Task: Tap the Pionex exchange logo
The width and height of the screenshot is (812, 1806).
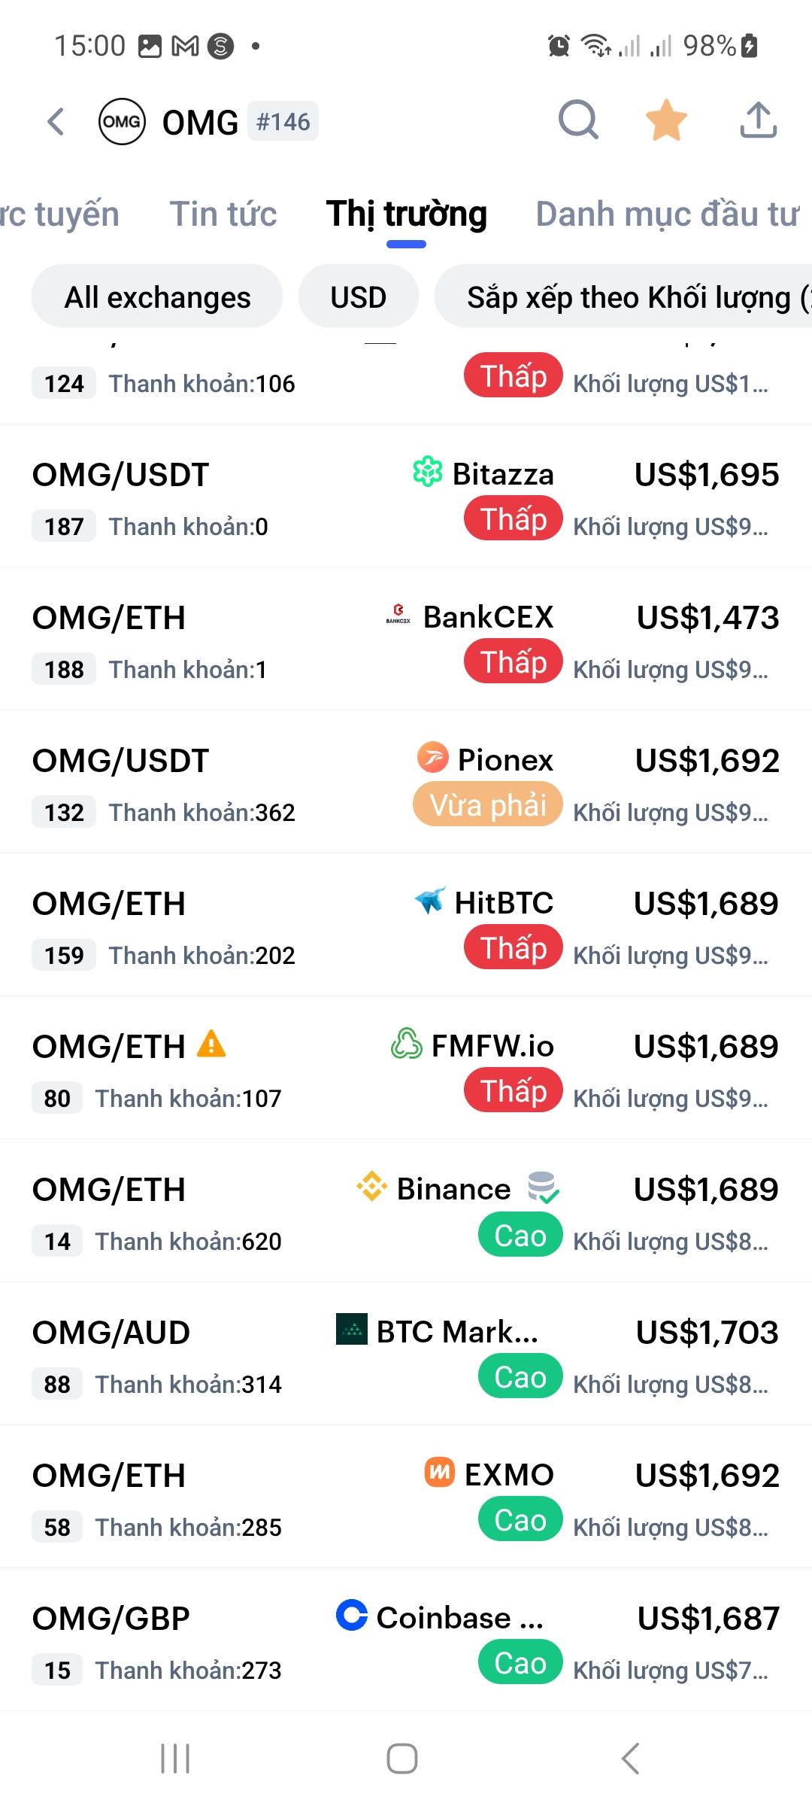Action: click(x=433, y=758)
